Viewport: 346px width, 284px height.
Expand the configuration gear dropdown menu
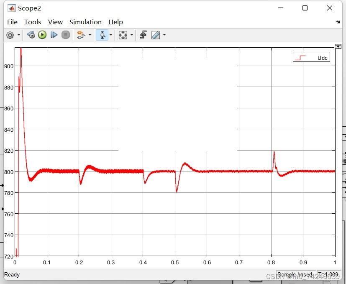(x=19, y=35)
